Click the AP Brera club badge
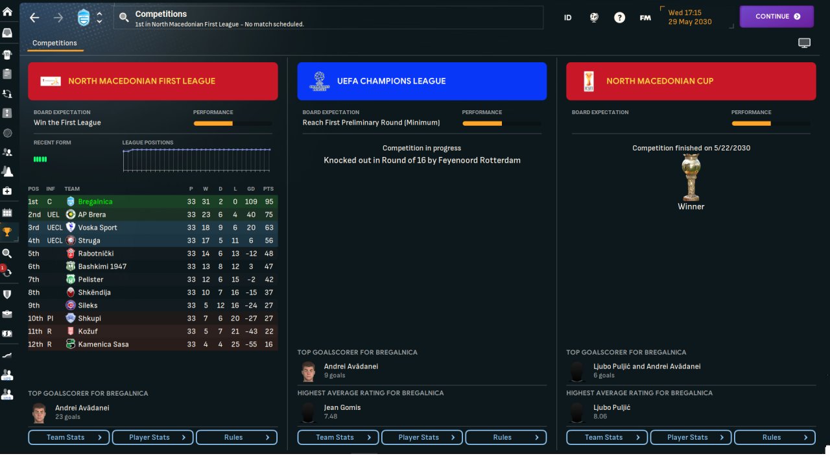 point(71,215)
